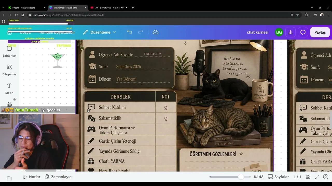The width and height of the screenshot is (332, 186).
Task: Start the Zamanlayıcı timer
Action: point(59,177)
